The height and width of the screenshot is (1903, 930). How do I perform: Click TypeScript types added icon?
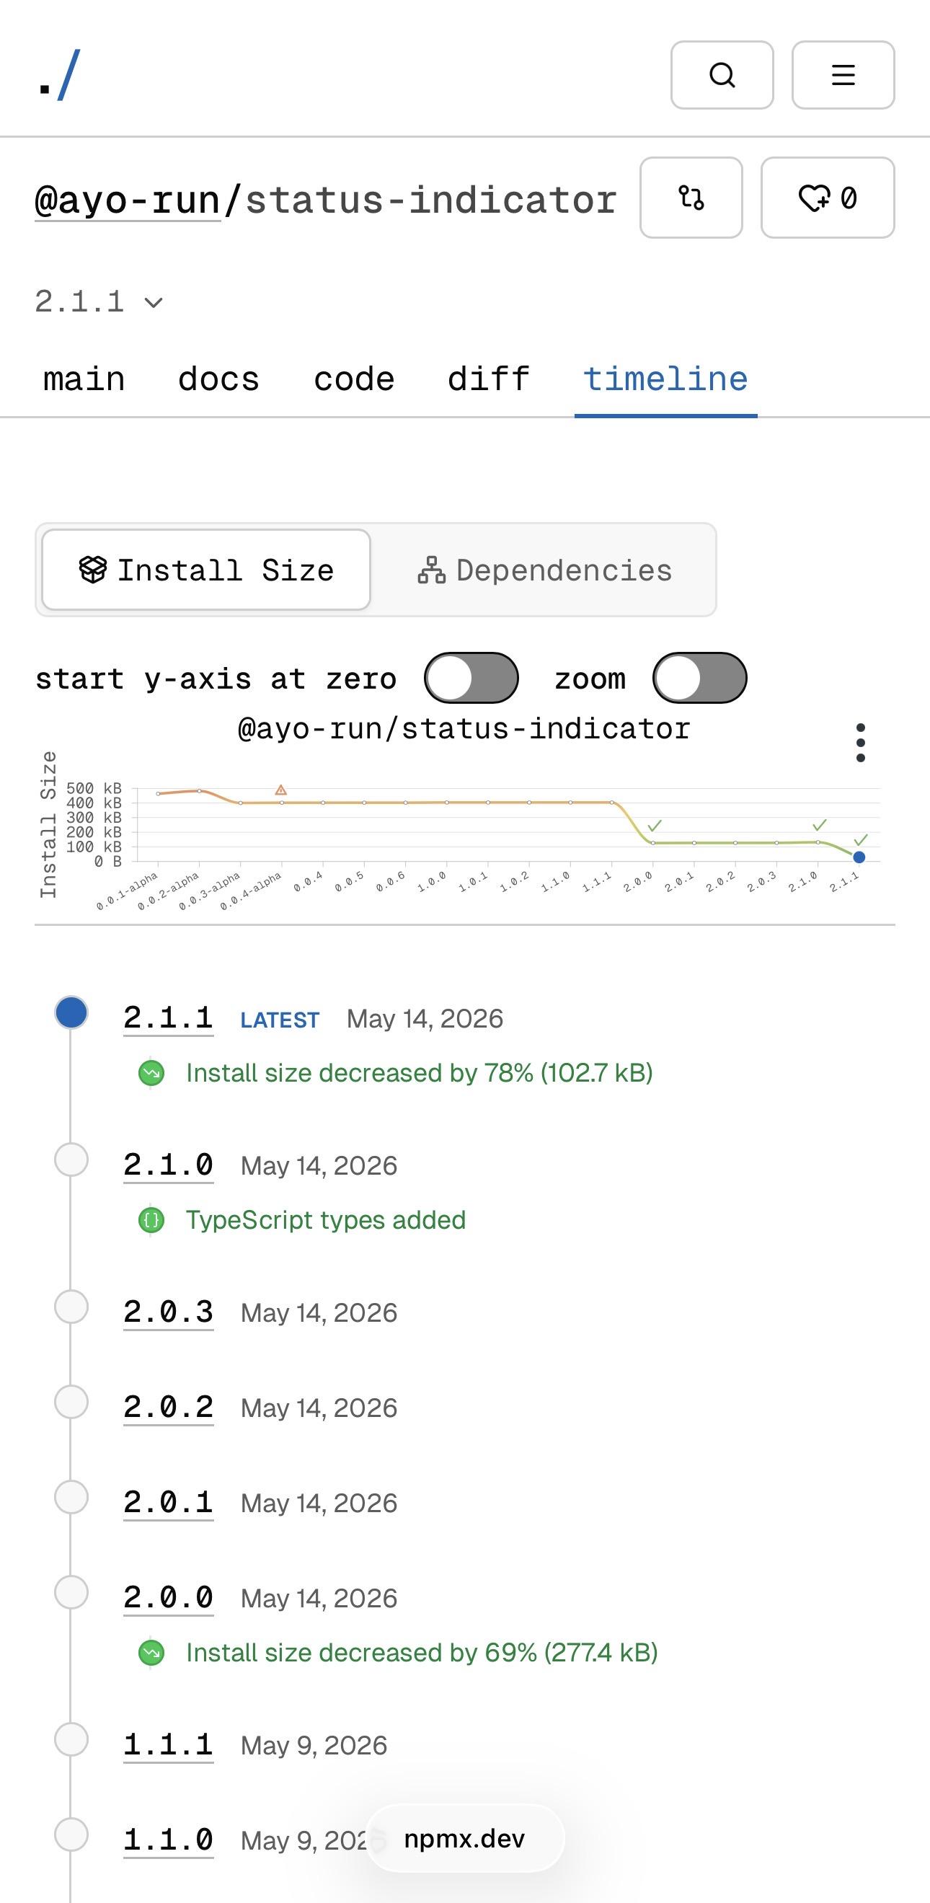151,1219
